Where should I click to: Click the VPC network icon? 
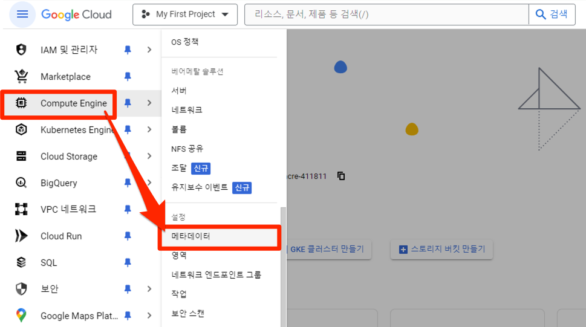pos(21,209)
